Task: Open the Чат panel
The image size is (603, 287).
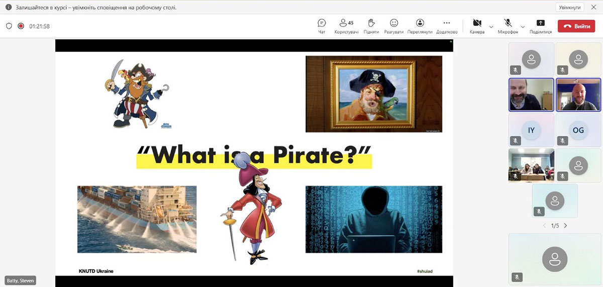Action: pos(322,26)
